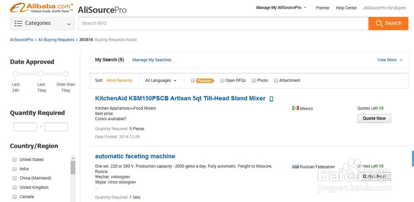Open Manage My AliSourcePro menu

[x=281, y=8]
